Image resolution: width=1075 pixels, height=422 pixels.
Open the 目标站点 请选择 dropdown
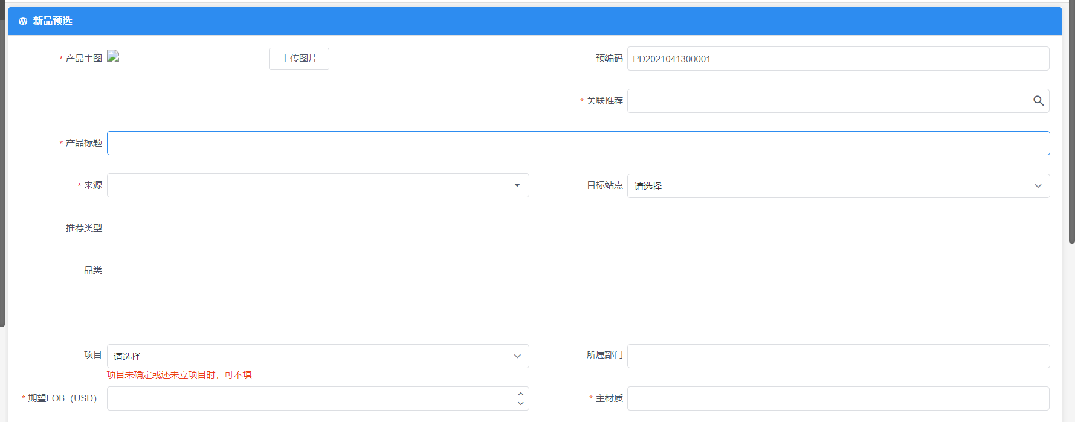coord(838,186)
